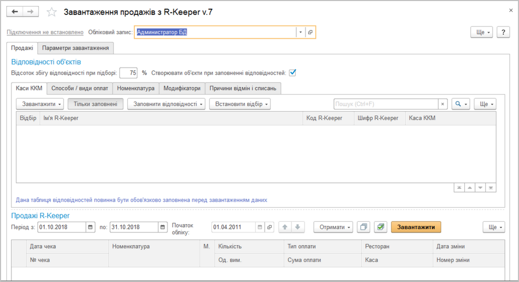Click the yellow Завантажити button
Viewport: 519px width, 282px height.
(416, 227)
